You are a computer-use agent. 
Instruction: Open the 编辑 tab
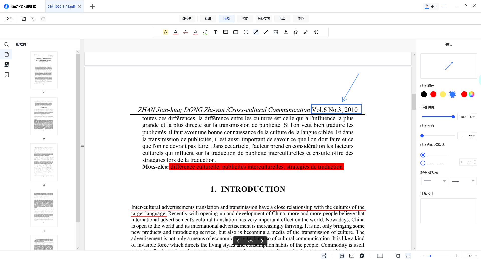pos(208,19)
